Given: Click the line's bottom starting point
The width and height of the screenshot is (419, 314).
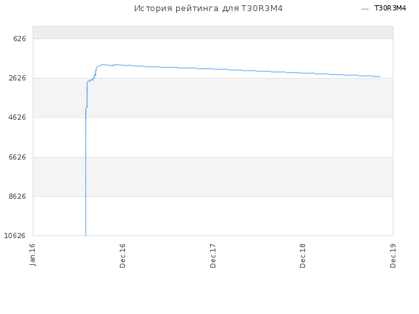Looking at the screenshot, I should [x=86, y=235].
